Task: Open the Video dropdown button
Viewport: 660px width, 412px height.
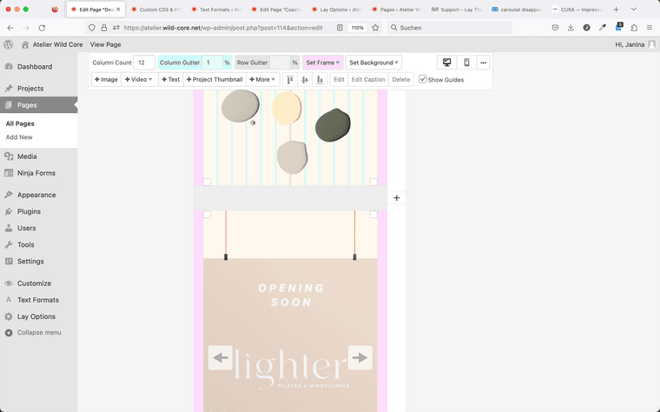Action: click(139, 79)
